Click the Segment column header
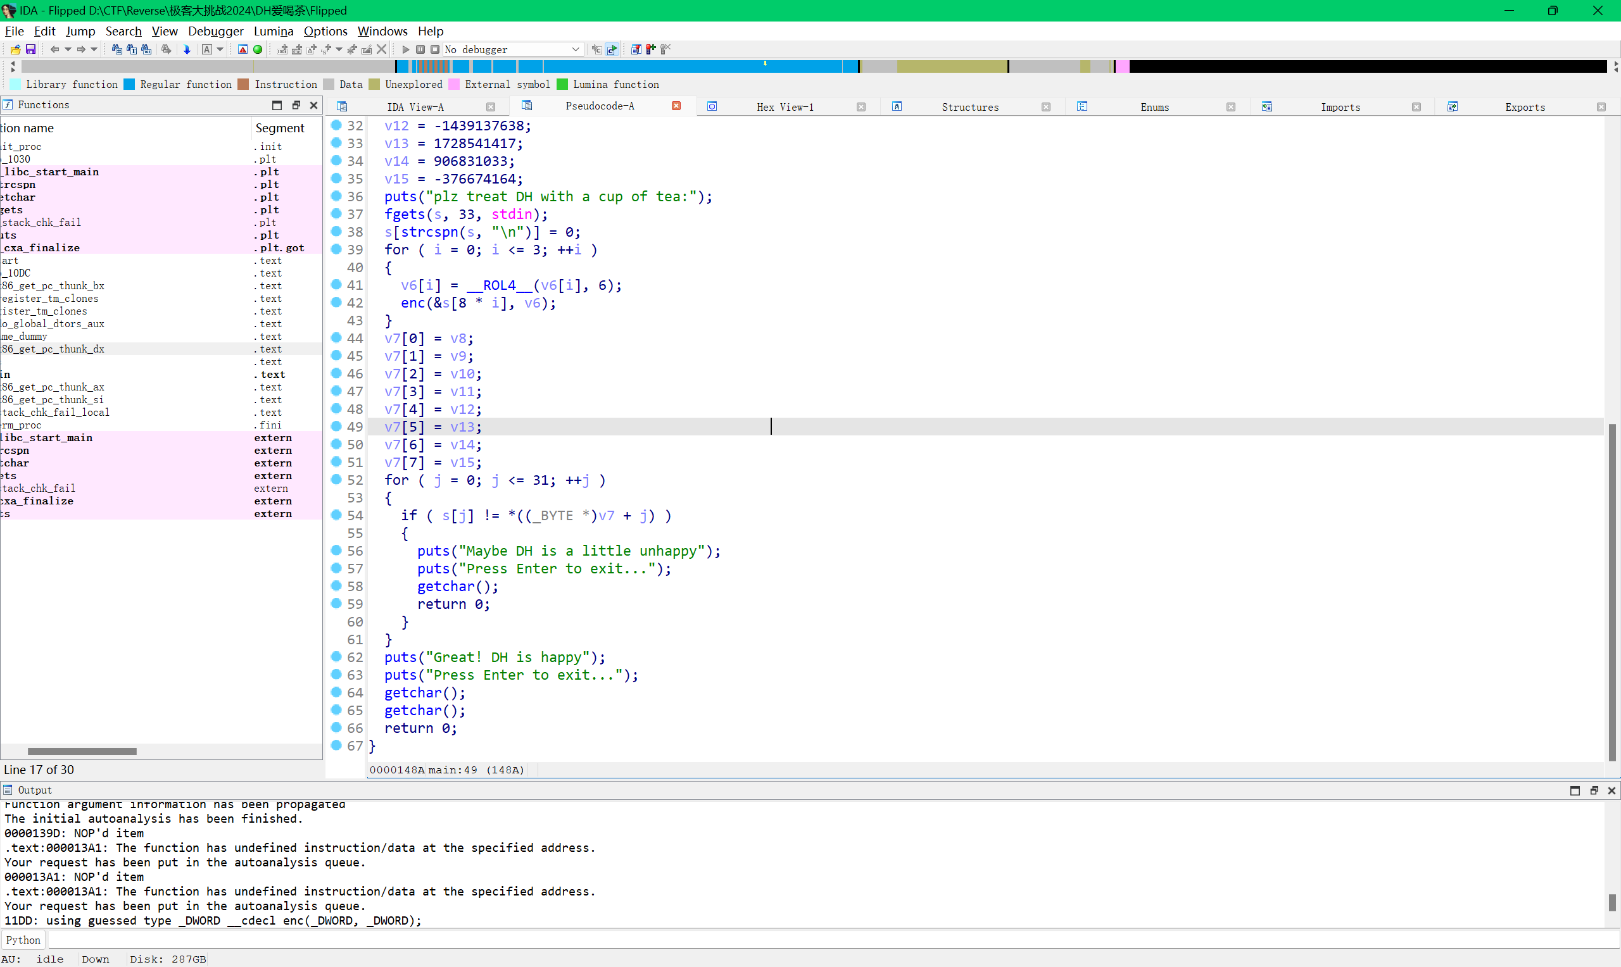The width and height of the screenshot is (1621, 967). tap(280, 128)
